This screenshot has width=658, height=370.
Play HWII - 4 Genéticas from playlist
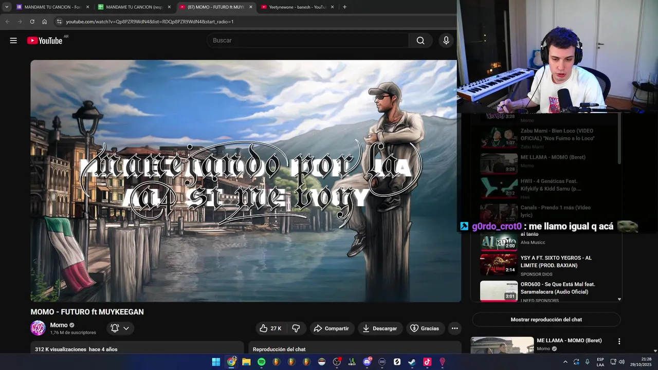pyautogui.click(x=546, y=189)
